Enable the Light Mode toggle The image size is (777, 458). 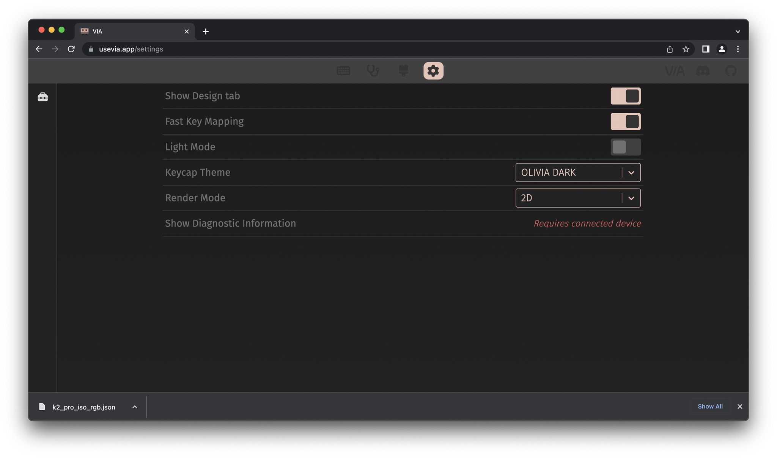coord(625,147)
